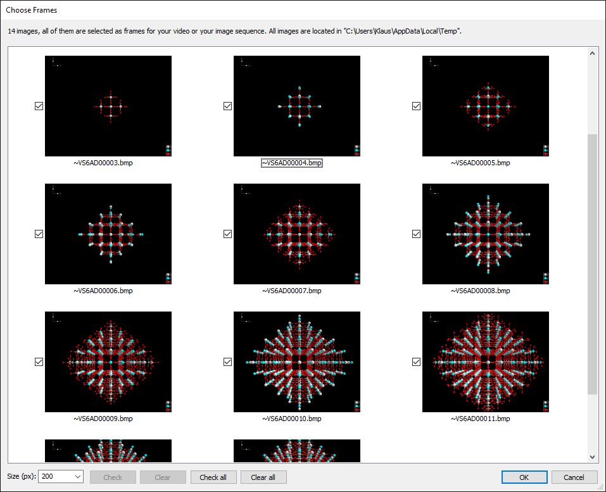Uncheck the frame ~VS6AD00005.bmp
This screenshot has height=492, width=606.
tap(416, 106)
